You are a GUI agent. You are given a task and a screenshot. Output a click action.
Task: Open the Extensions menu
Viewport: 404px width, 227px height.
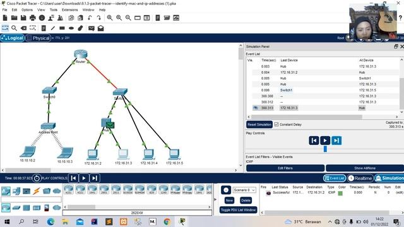pos(69,10)
